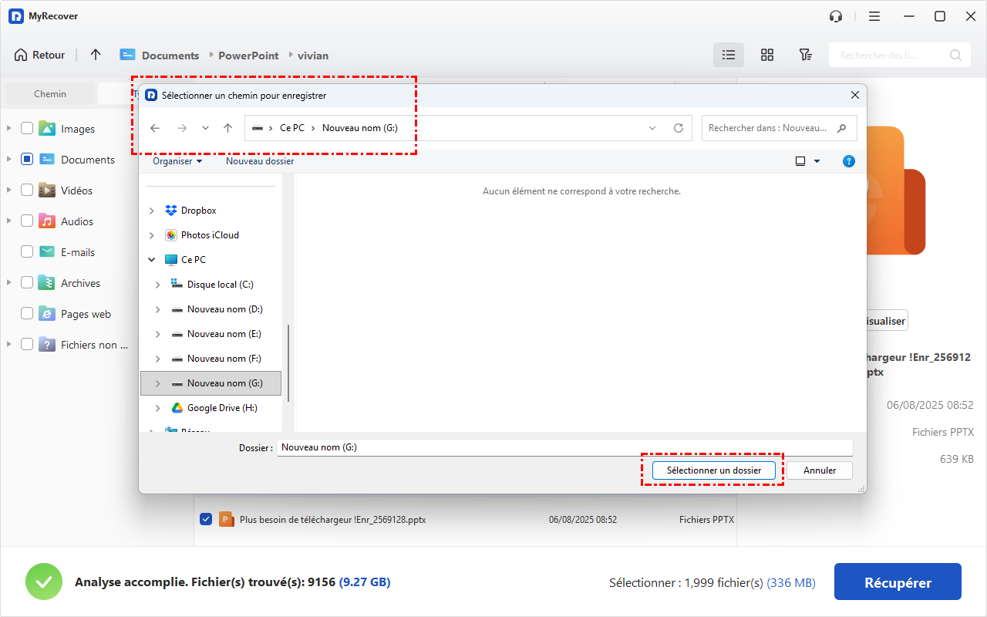Image resolution: width=987 pixels, height=617 pixels.
Task: Select Google Drive (H:) in folder tree
Action: (222, 408)
